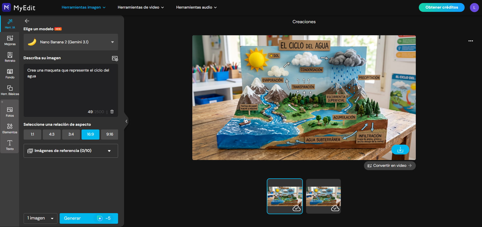Image resolution: width=482 pixels, height=227 pixels.
Task: Open the Mejoras sidebar tool
Action: [x=10, y=40]
